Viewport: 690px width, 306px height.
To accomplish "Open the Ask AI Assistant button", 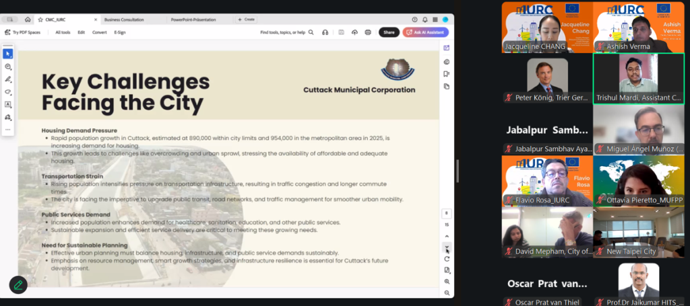I will (x=425, y=32).
